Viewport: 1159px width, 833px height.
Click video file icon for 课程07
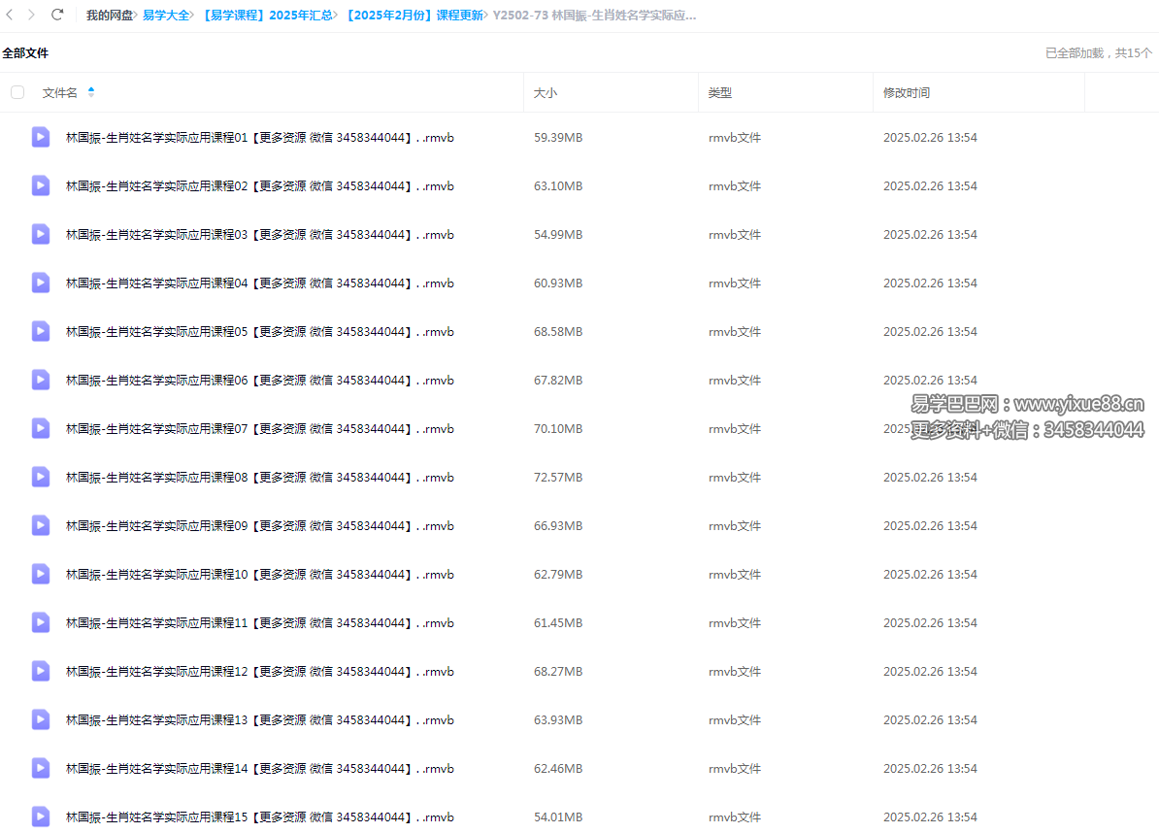pos(41,428)
